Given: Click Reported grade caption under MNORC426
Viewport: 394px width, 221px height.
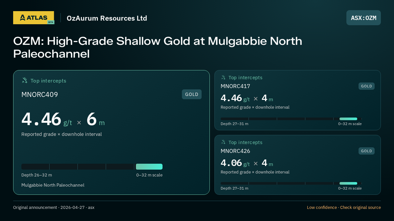Looking at the screenshot, I should click(x=255, y=172).
